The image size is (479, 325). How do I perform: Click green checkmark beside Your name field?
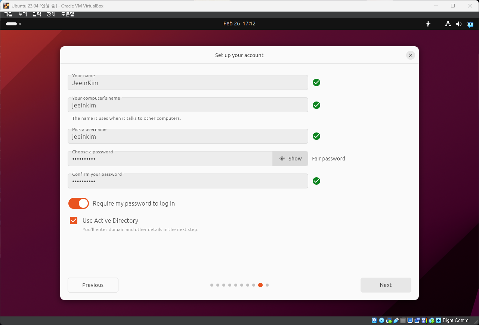pos(316,82)
